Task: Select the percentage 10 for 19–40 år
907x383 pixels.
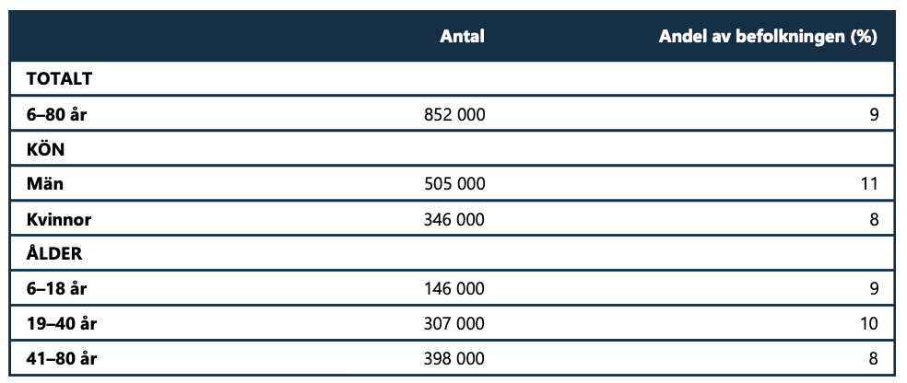Action: (870, 323)
